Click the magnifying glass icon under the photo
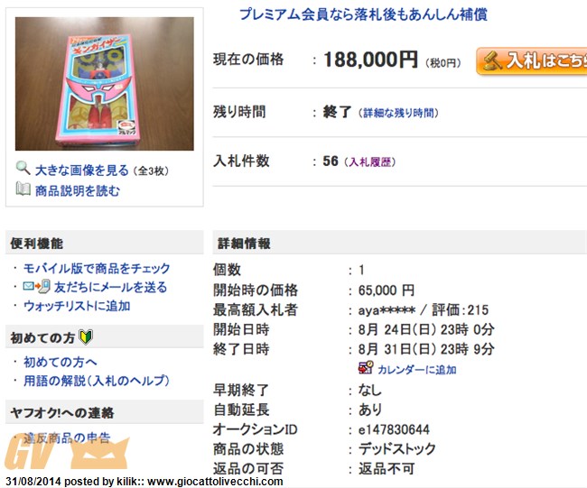The image size is (587, 488). click(23, 169)
